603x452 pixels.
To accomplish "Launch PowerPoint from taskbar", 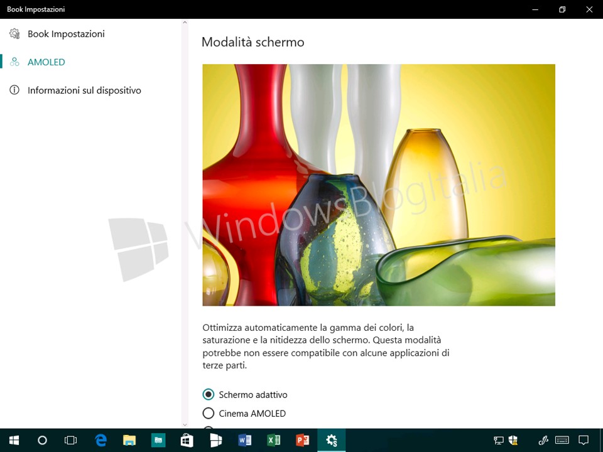I will click(x=302, y=440).
